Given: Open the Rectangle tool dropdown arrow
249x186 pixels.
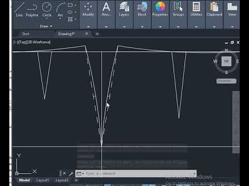Looking at the screenshot, I should click(x=75, y=5).
